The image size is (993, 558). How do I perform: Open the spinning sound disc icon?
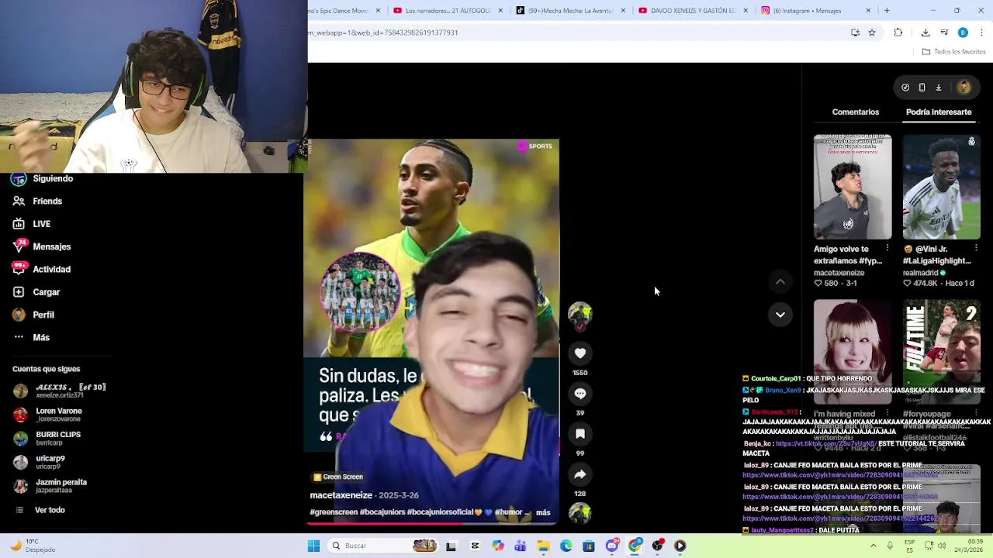click(x=580, y=513)
